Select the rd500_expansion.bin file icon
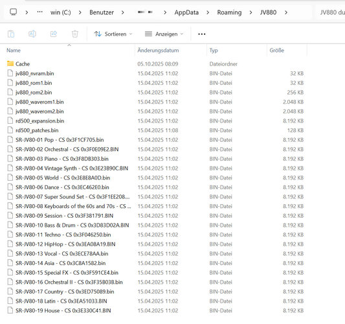 click(x=10, y=121)
